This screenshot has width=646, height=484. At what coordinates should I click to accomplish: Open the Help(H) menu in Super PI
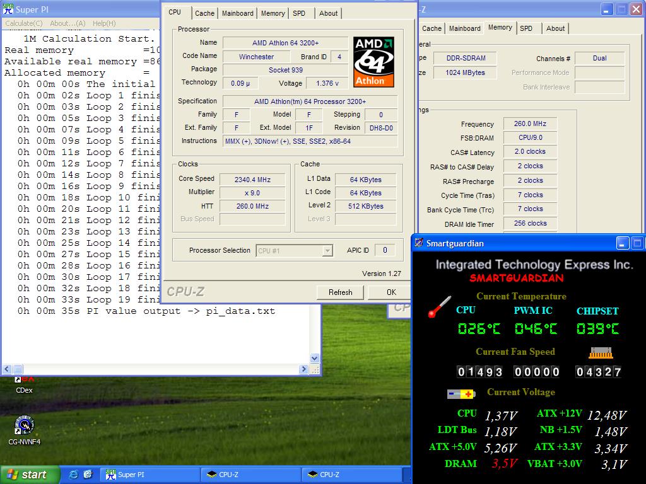coord(104,23)
